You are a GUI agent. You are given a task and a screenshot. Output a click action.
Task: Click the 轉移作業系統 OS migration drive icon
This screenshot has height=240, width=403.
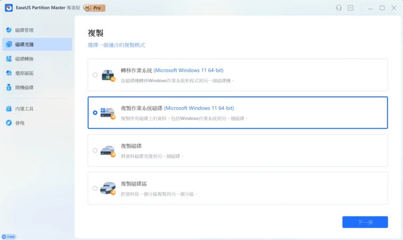[108, 75]
